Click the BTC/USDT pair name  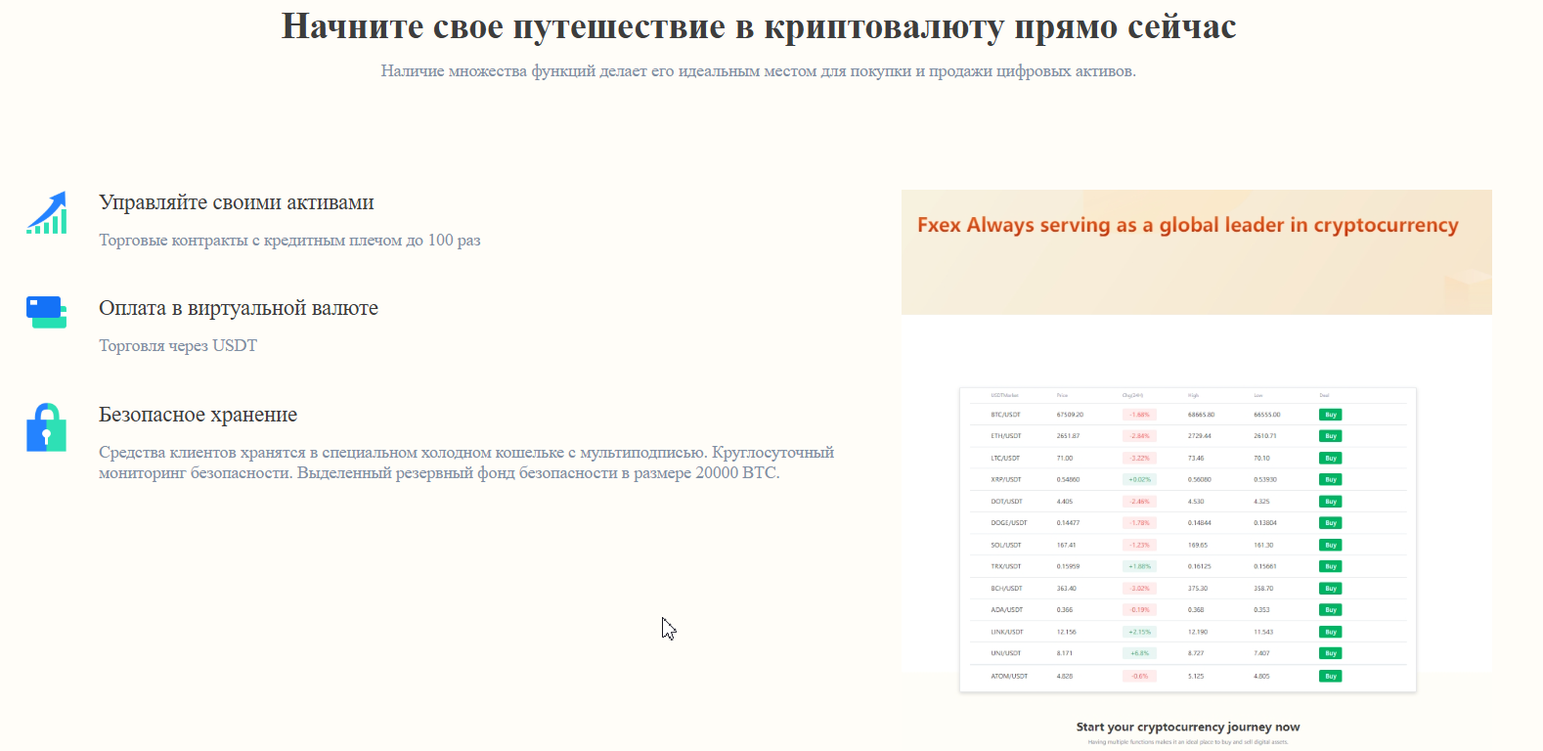1005,415
